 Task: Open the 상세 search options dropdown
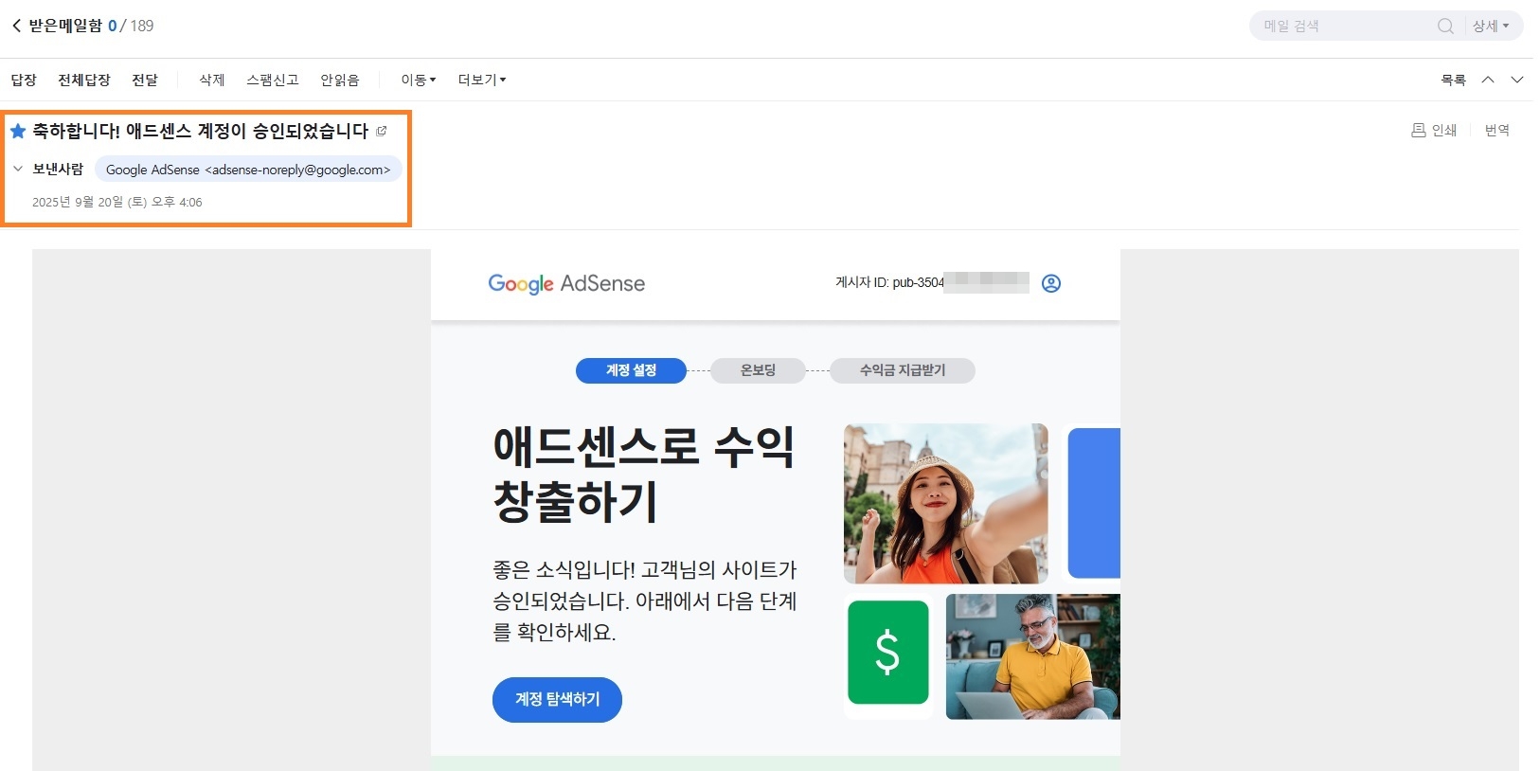tap(1491, 26)
